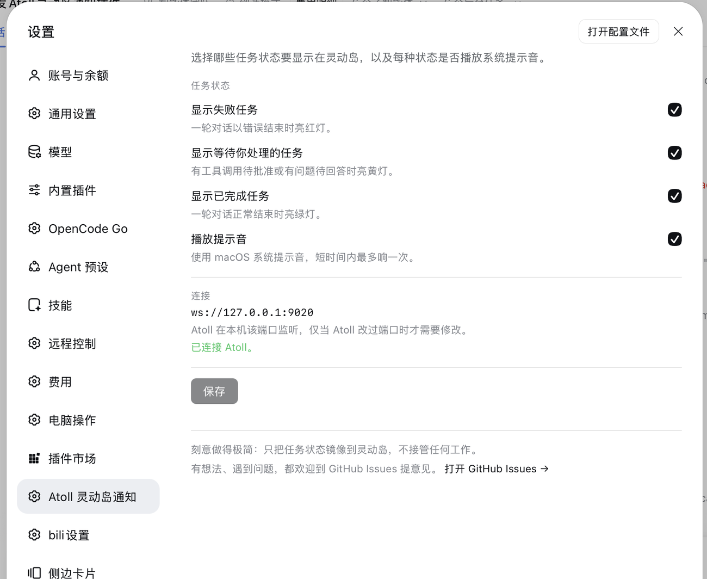Close the settings dialog with X
707x579 pixels.
click(x=678, y=32)
